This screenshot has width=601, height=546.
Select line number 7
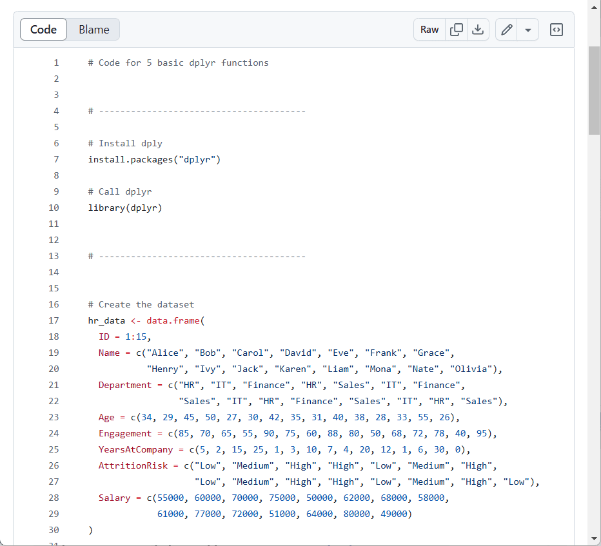pyautogui.click(x=56, y=159)
